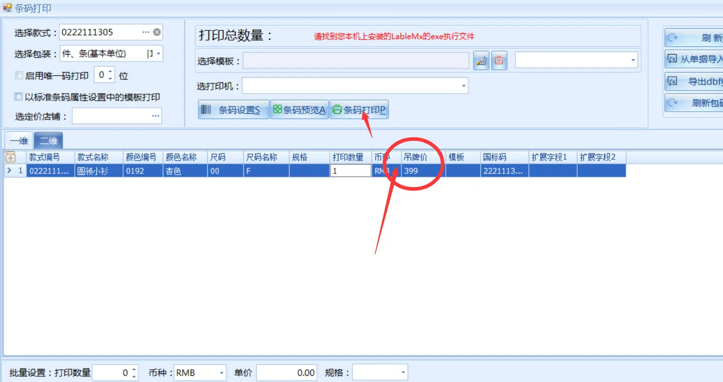Viewport: 723px width, 382px height.
Task: Click the 条码打印 app icon in the title bar
Action: point(7,8)
